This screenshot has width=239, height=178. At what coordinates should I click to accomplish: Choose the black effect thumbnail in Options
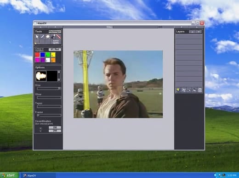pos(52,76)
